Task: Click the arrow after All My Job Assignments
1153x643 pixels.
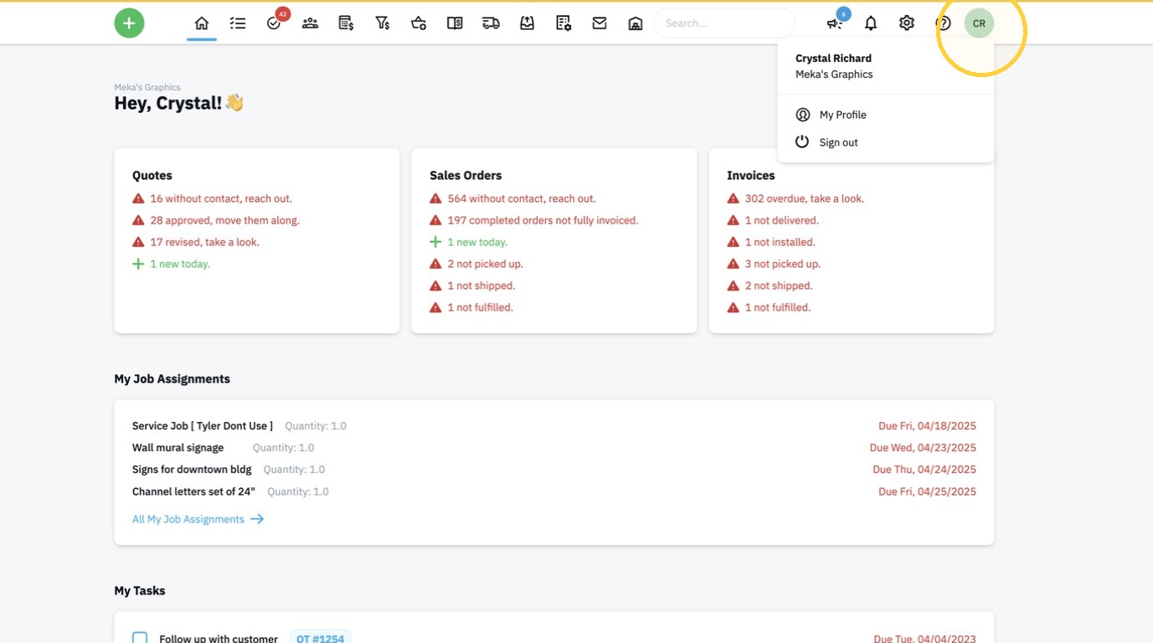Action: [257, 519]
